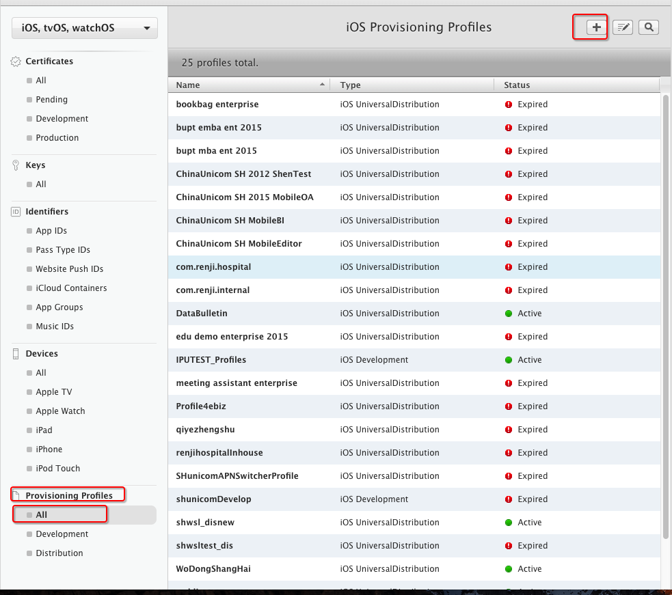Click the Keys section key icon

[x=16, y=165]
